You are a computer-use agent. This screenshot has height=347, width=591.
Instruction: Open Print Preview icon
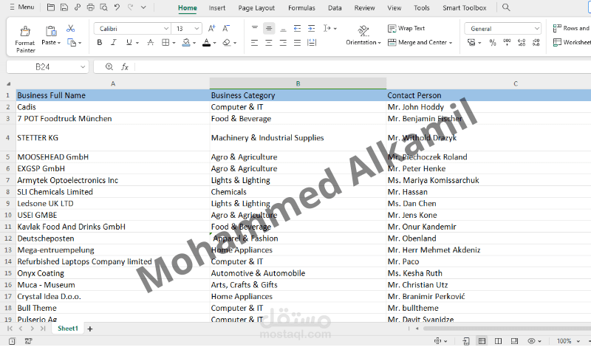(x=103, y=7)
